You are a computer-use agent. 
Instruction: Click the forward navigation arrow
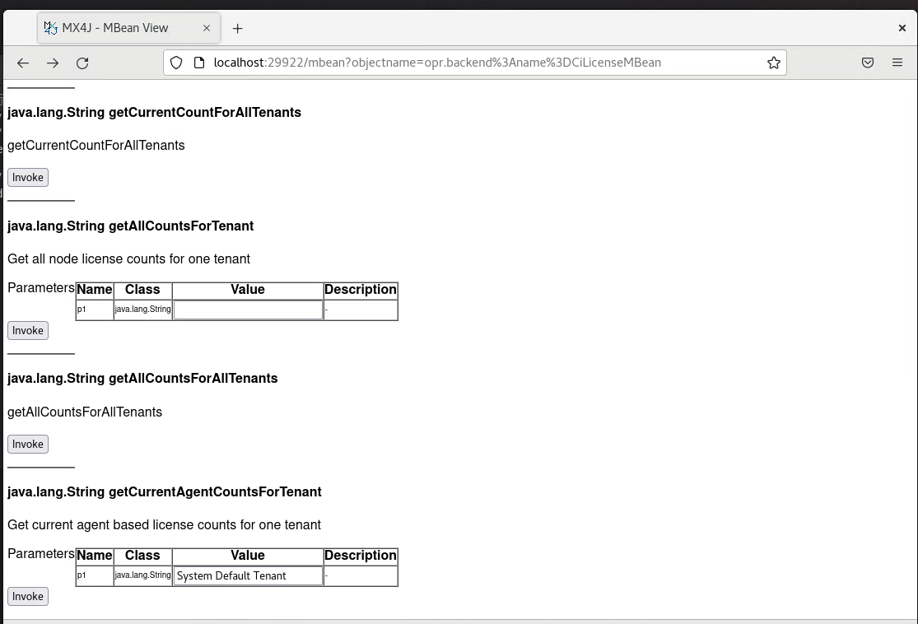pos(52,63)
